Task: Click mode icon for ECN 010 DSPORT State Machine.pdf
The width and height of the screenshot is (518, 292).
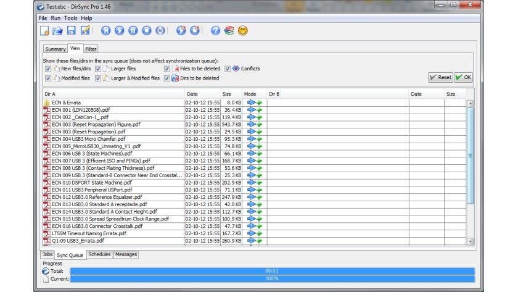Action: tap(255, 183)
